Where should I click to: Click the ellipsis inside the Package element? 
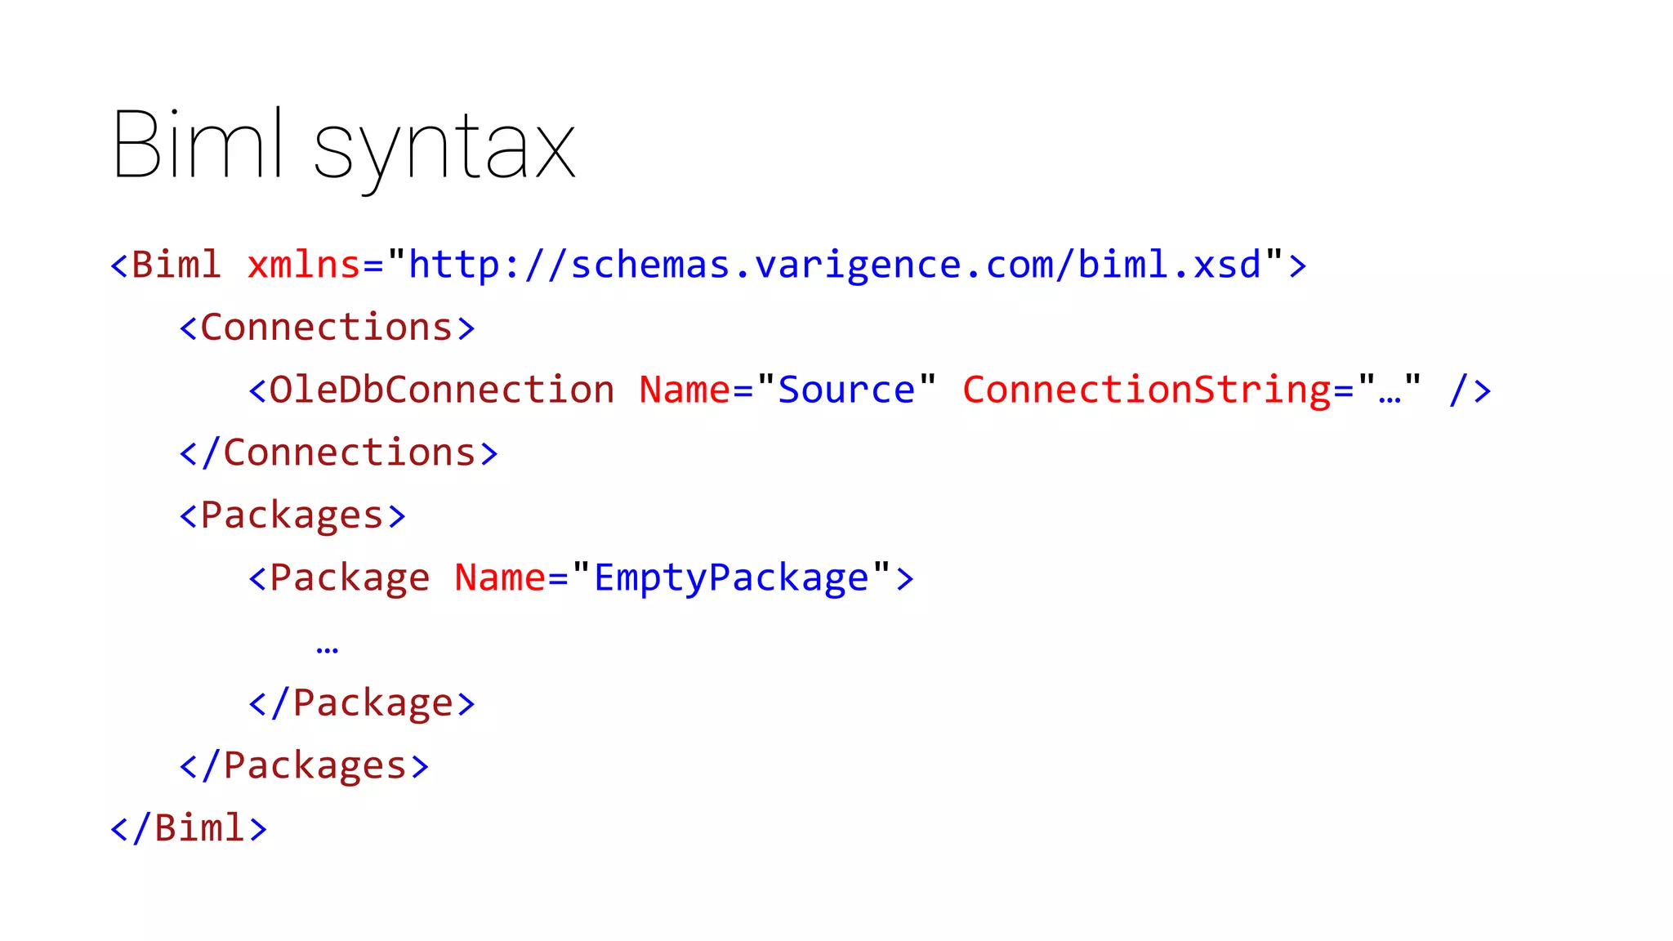click(x=327, y=650)
